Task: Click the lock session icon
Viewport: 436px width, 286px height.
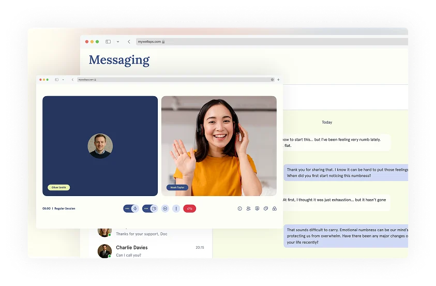Action: pyautogui.click(x=275, y=208)
